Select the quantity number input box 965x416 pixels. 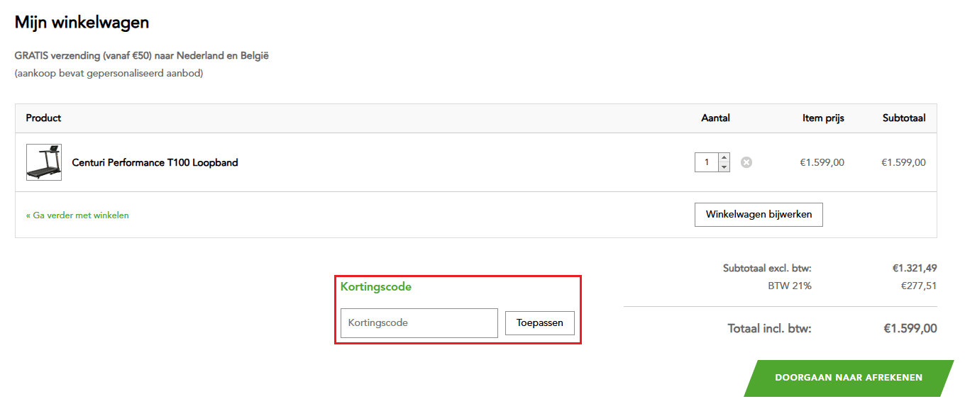[x=707, y=162]
